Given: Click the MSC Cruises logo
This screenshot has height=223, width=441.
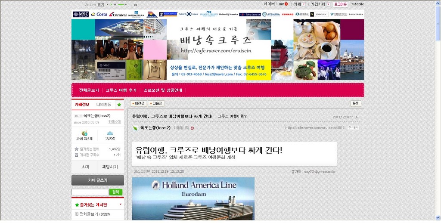Looking at the screenshot, I should click(81, 14).
